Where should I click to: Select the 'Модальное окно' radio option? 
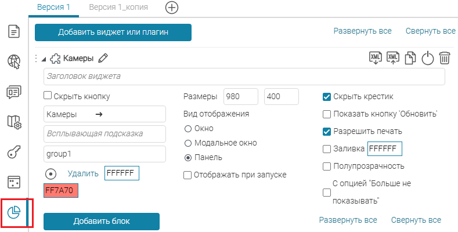coord(187,143)
